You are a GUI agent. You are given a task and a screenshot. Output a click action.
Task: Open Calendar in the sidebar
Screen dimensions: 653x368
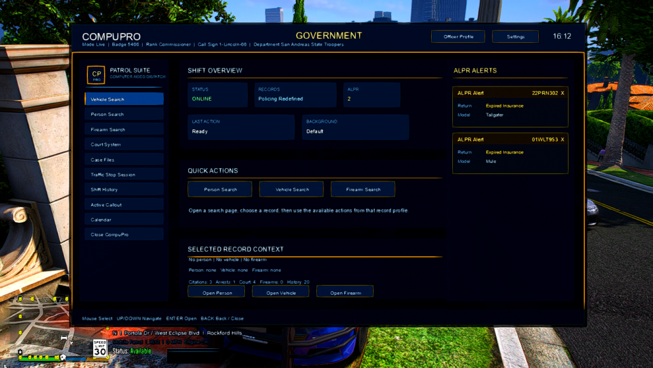click(124, 220)
